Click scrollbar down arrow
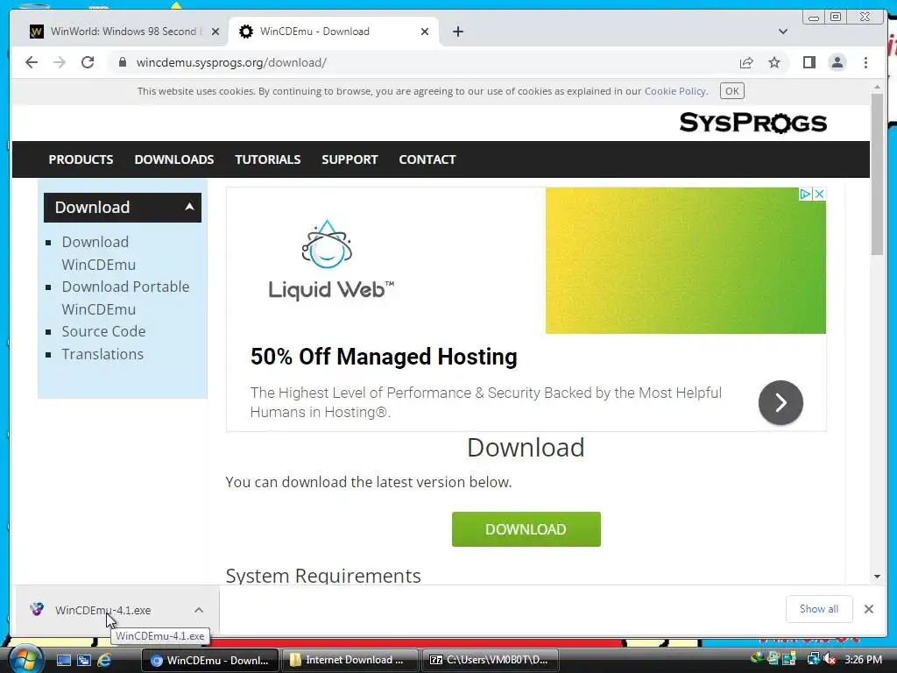 [877, 577]
